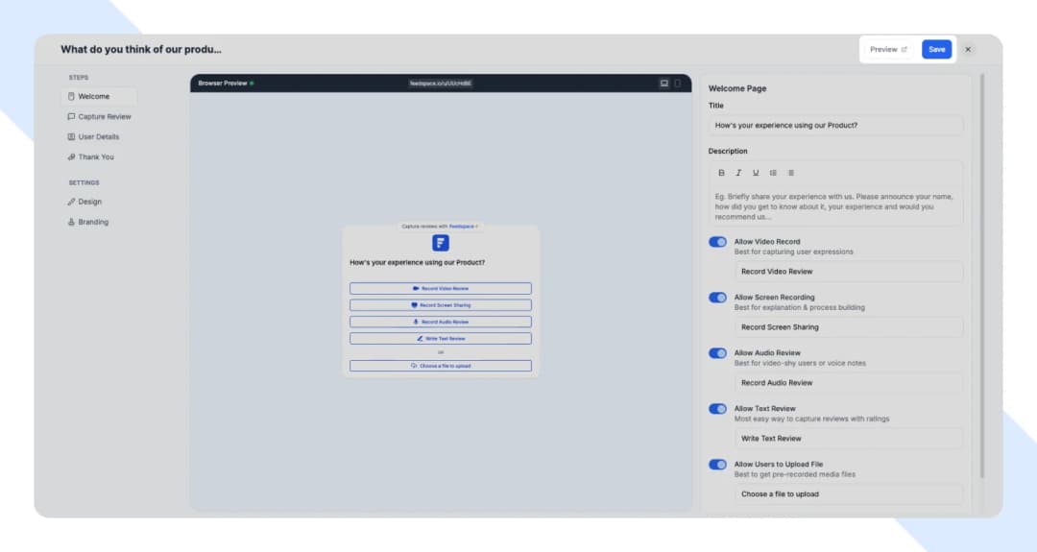Click the Underline formatting icon

pyautogui.click(x=756, y=173)
